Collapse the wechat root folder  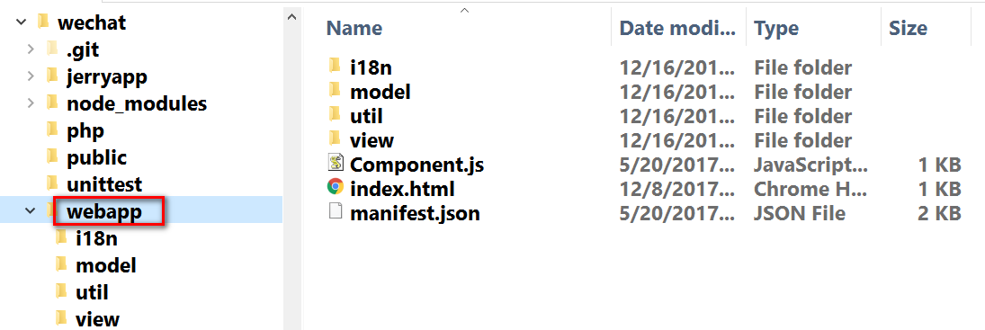click(22, 22)
